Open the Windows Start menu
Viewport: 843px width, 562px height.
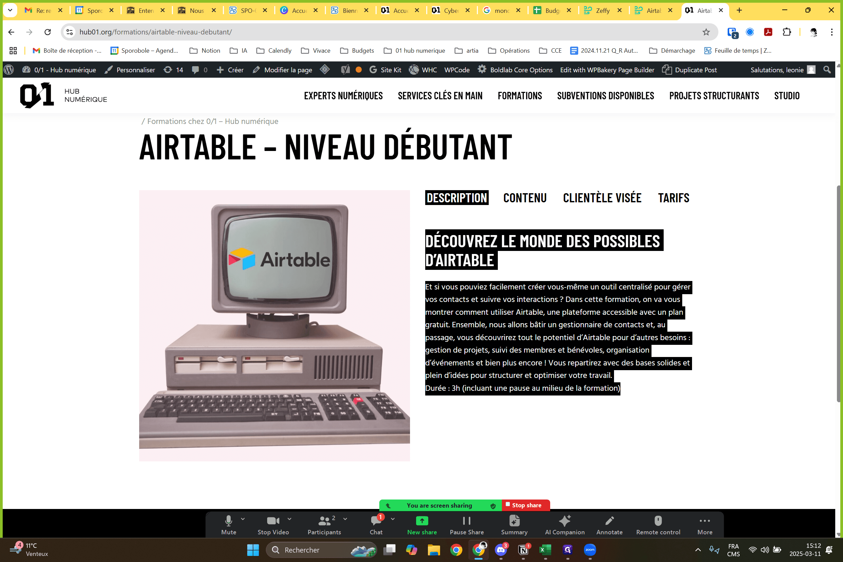(253, 550)
